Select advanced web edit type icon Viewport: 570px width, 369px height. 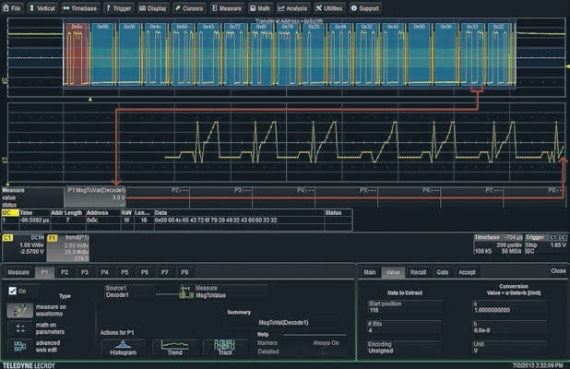(x=20, y=346)
